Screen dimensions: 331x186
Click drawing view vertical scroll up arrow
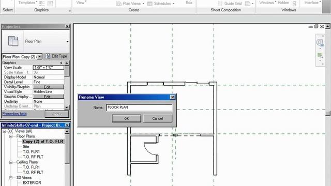click(x=327, y=26)
